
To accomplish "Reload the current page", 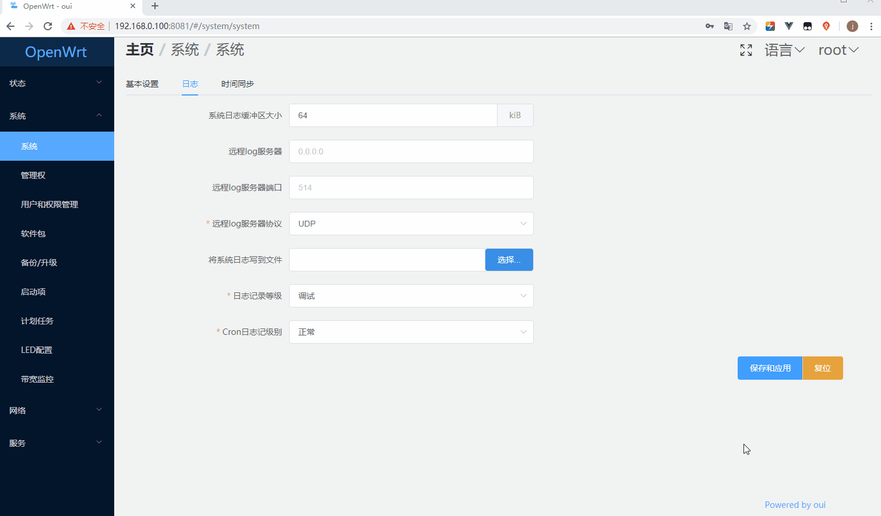I will (48, 26).
